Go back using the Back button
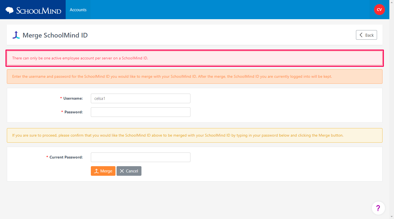Image resolution: width=394 pixels, height=219 pixels. [366, 35]
